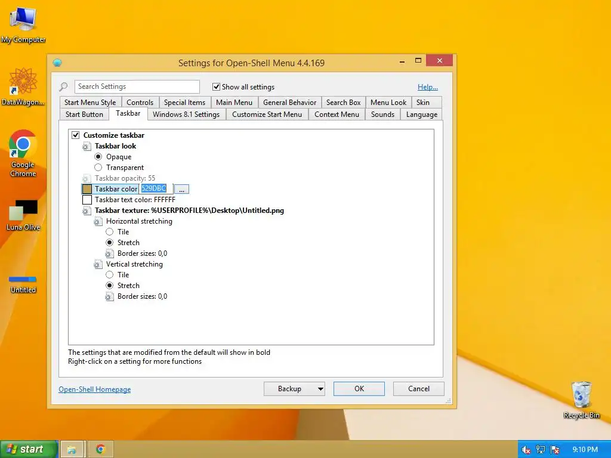Click the search magnifier icon
Viewport: 611px width, 458px height.
pyautogui.click(x=64, y=87)
